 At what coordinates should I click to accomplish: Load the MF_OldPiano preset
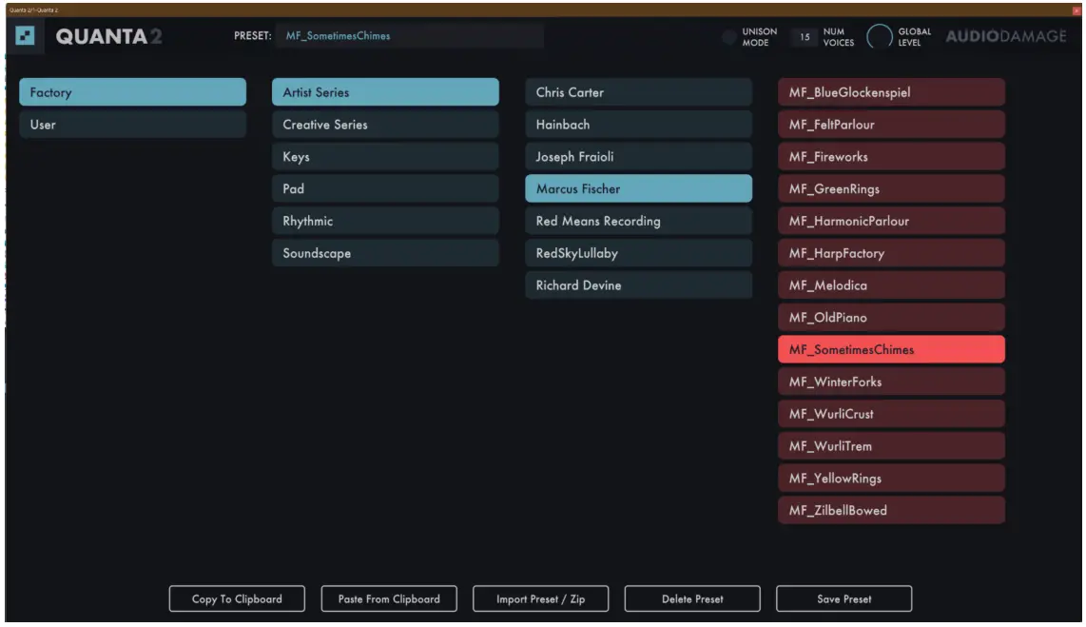pyautogui.click(x=891, y=317)
